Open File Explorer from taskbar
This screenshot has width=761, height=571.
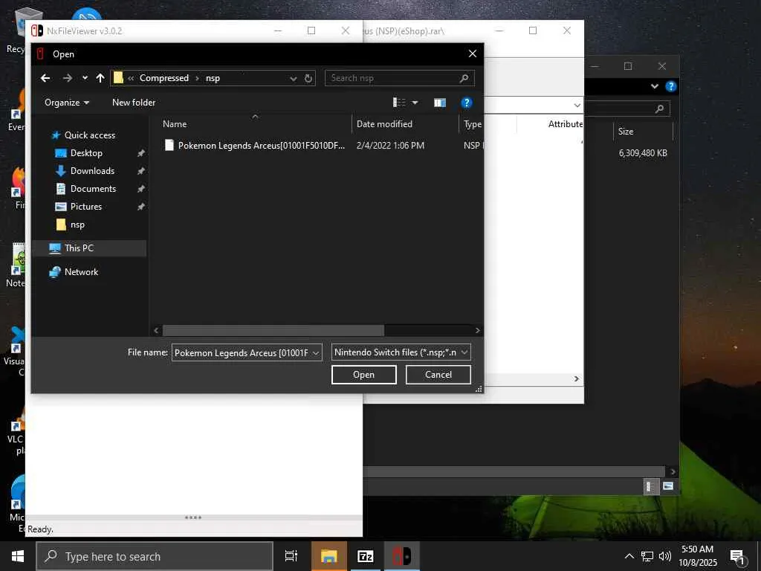coord(328,556)
